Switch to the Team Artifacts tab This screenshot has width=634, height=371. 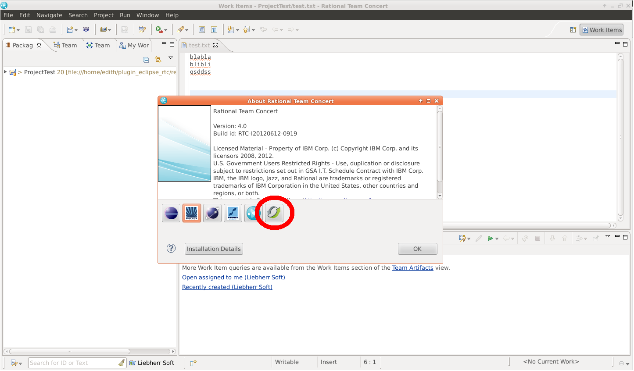point(65,45)
